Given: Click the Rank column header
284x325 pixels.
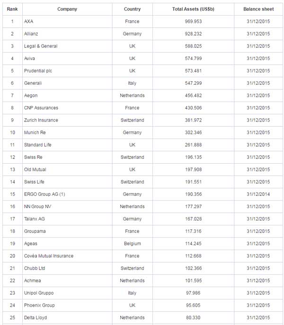Looking at the screenshot, I should coord(12,9).
